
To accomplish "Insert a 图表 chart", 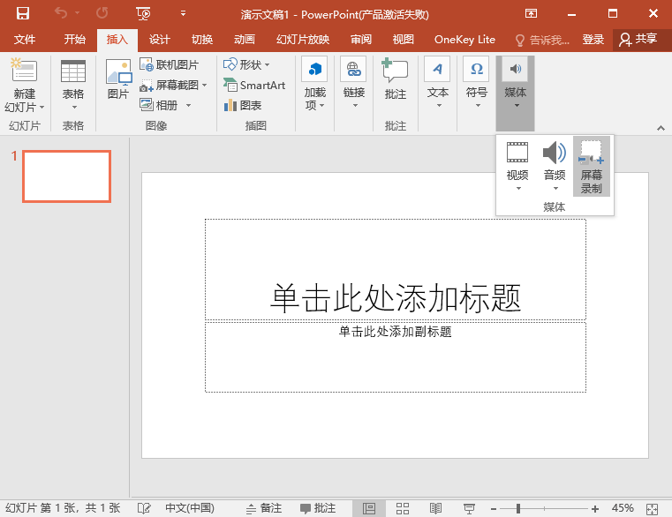I will click(x=243, y=105).
